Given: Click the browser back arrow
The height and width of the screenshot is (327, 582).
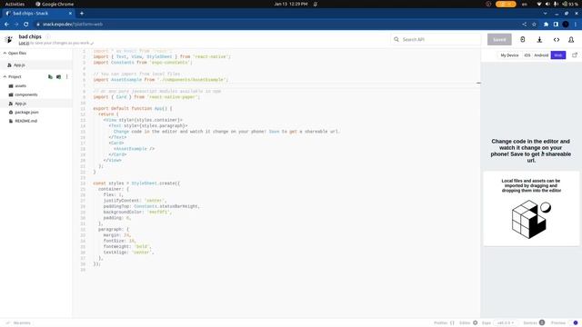Looking at the screenshot, I should [x=6, y=25].
